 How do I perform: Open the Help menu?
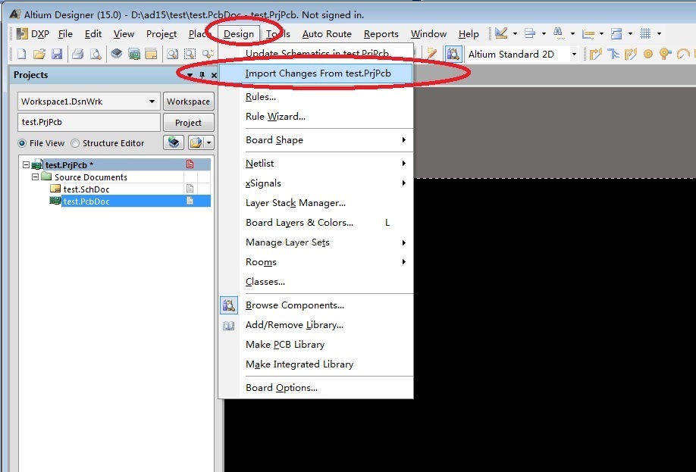click(469, 34)
